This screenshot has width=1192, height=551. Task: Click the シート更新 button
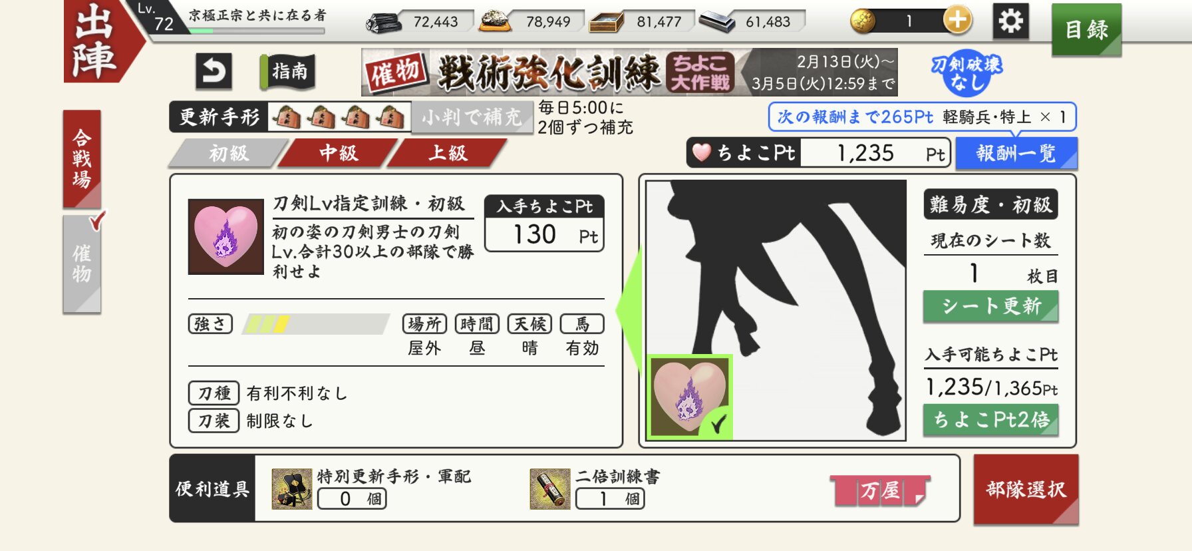pos(990,307)
